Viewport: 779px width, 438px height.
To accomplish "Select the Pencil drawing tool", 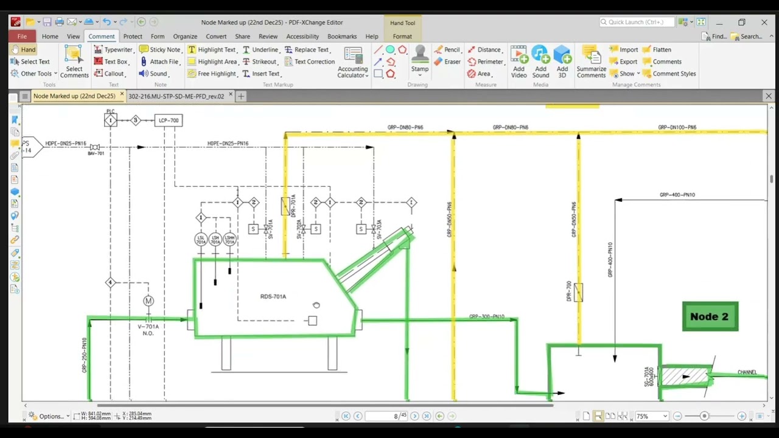I will tap(447, 49).
